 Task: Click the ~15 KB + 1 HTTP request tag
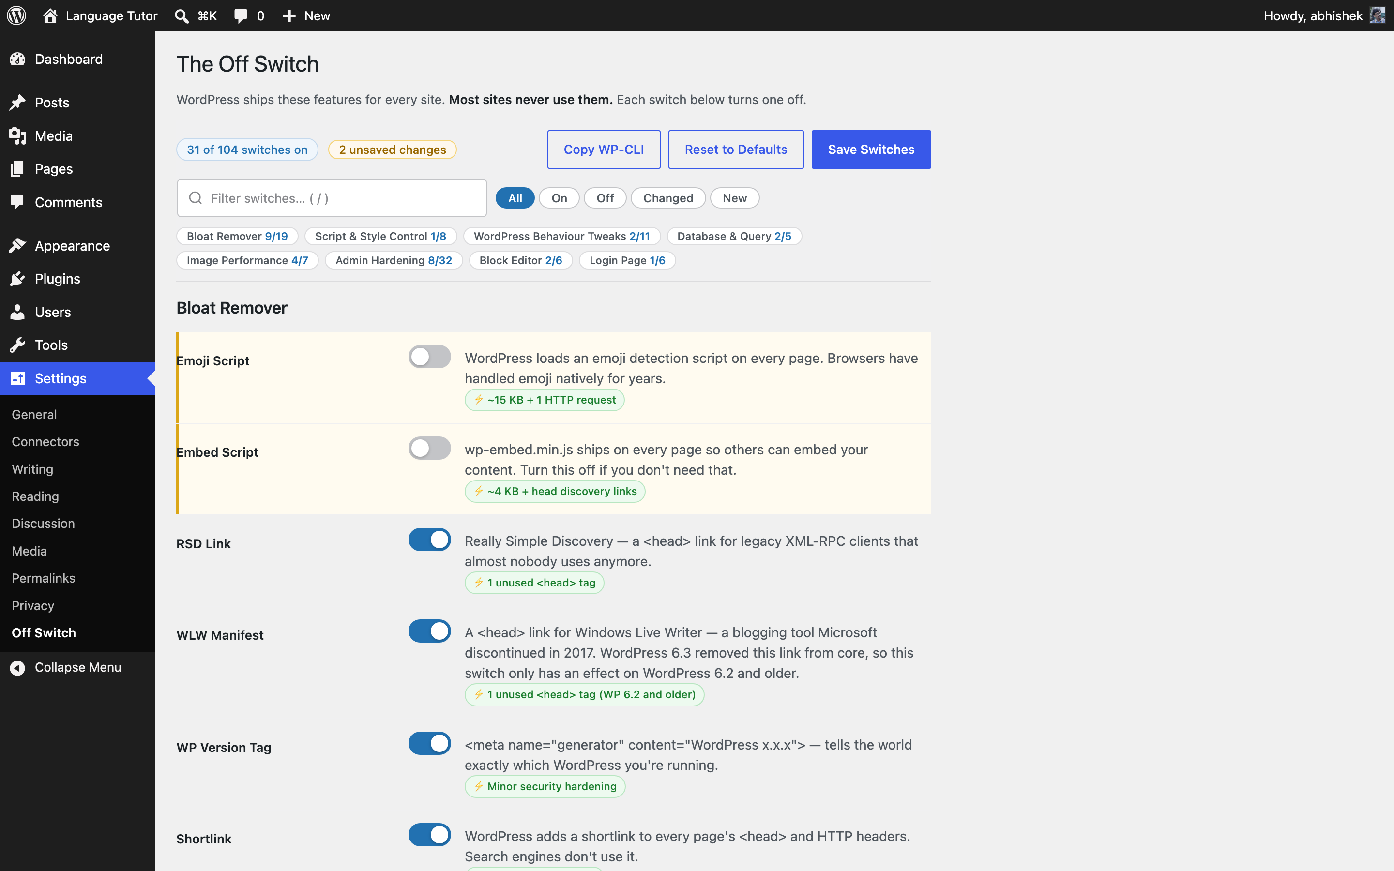[x=545, y=400]
